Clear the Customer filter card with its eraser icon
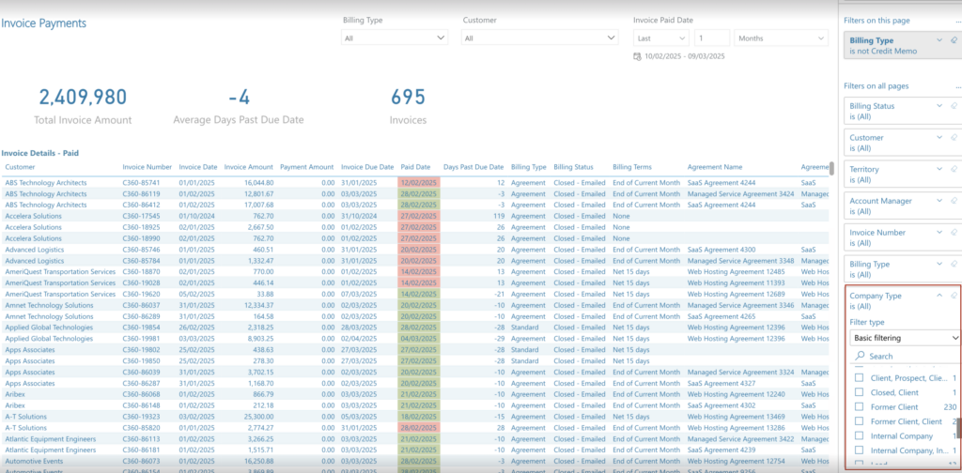 coord(954,137)
